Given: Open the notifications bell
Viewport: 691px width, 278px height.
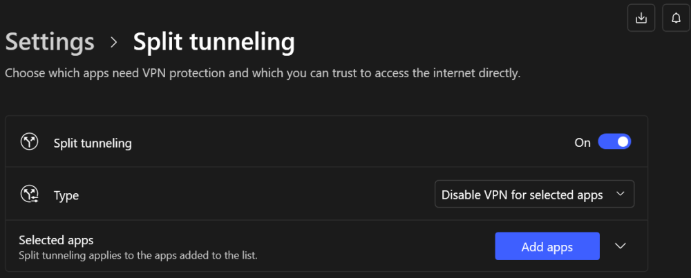Looking at the screenshot, I should pyautogui.click(x=676, y=18).
